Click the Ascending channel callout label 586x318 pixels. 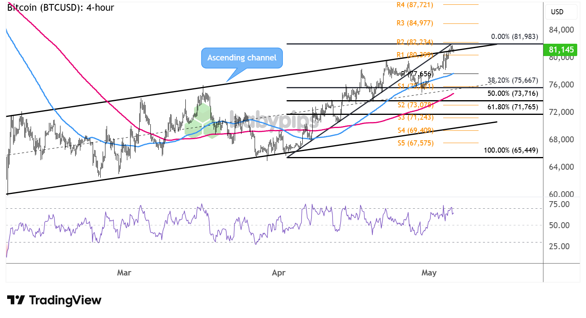click(242, 58)
